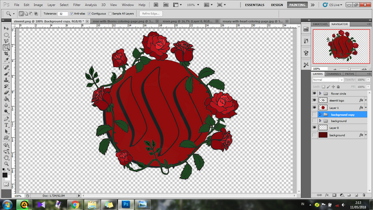Click the Delete layer trash icon
Viewport: 373px width, 210px height.
click(x=364, y=195)
